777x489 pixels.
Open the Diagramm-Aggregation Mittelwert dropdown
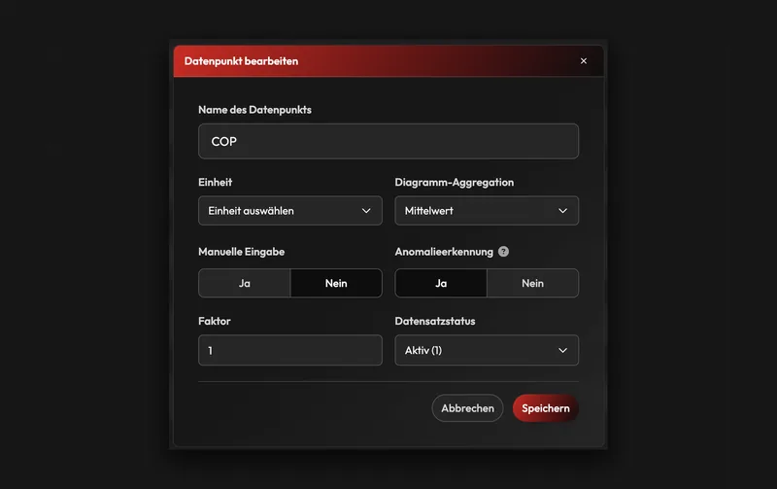(487, 211)
